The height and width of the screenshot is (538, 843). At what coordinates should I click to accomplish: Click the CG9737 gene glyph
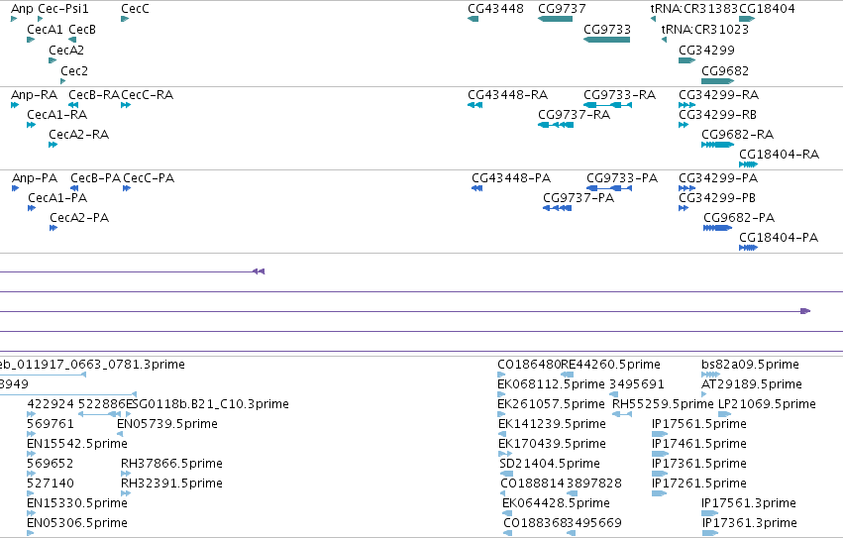pos(555,19)
